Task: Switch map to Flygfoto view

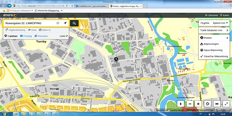Action: (205, 23)
